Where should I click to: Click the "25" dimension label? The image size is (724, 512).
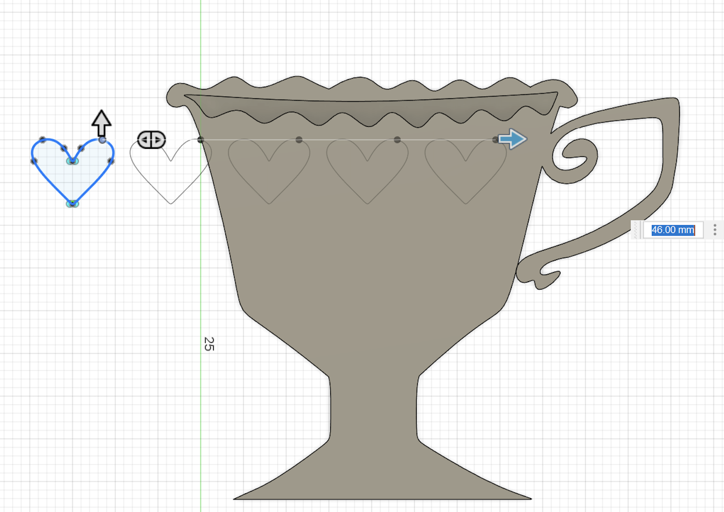[209, 344]
